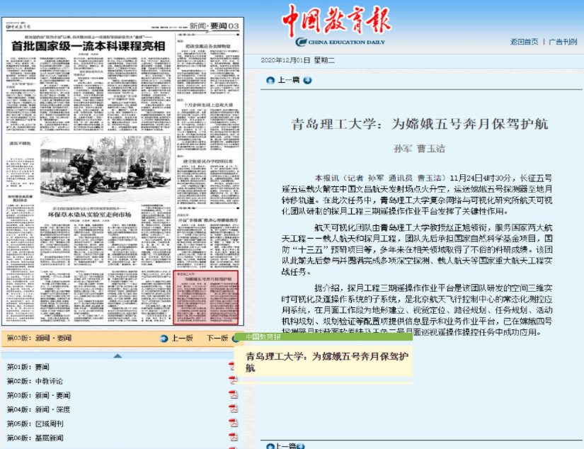
Task: Click the 上一版 previous page link
Action: click(x=182, y=339)
